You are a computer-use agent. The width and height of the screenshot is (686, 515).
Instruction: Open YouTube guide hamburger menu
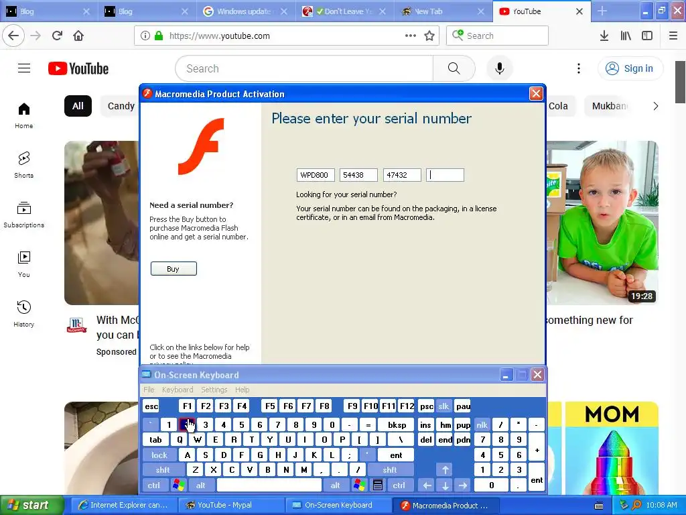(x=24, y=68)
